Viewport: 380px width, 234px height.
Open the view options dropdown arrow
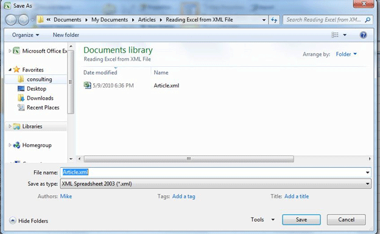point(345,35)
